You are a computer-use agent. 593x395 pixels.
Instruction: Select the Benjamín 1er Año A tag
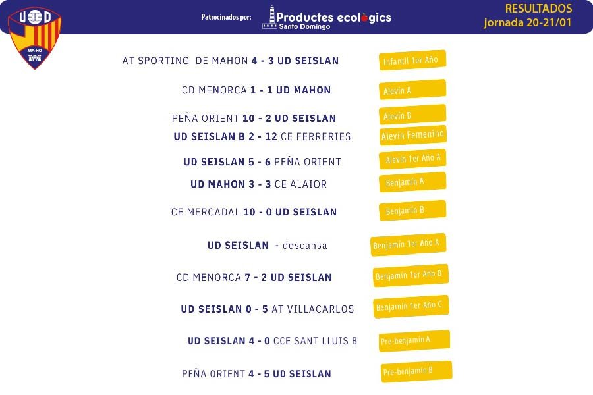tap(408, 244)
